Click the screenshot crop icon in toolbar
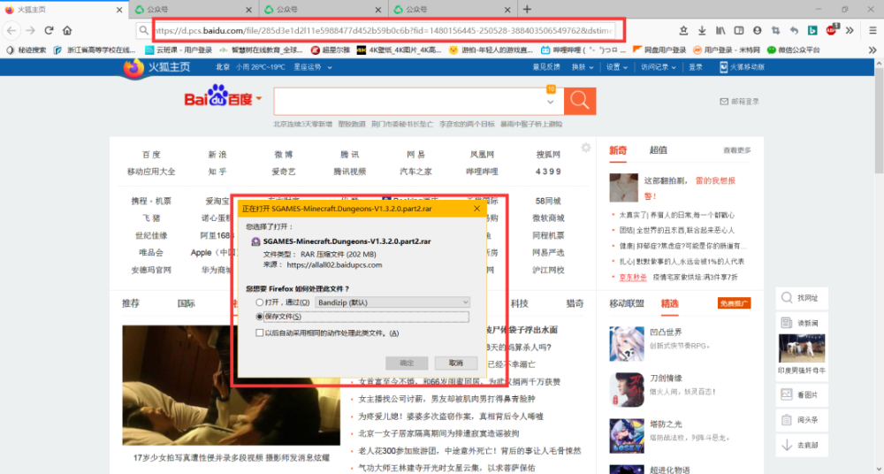The height and width of the screenshot is (474, 884). point(776,30)
